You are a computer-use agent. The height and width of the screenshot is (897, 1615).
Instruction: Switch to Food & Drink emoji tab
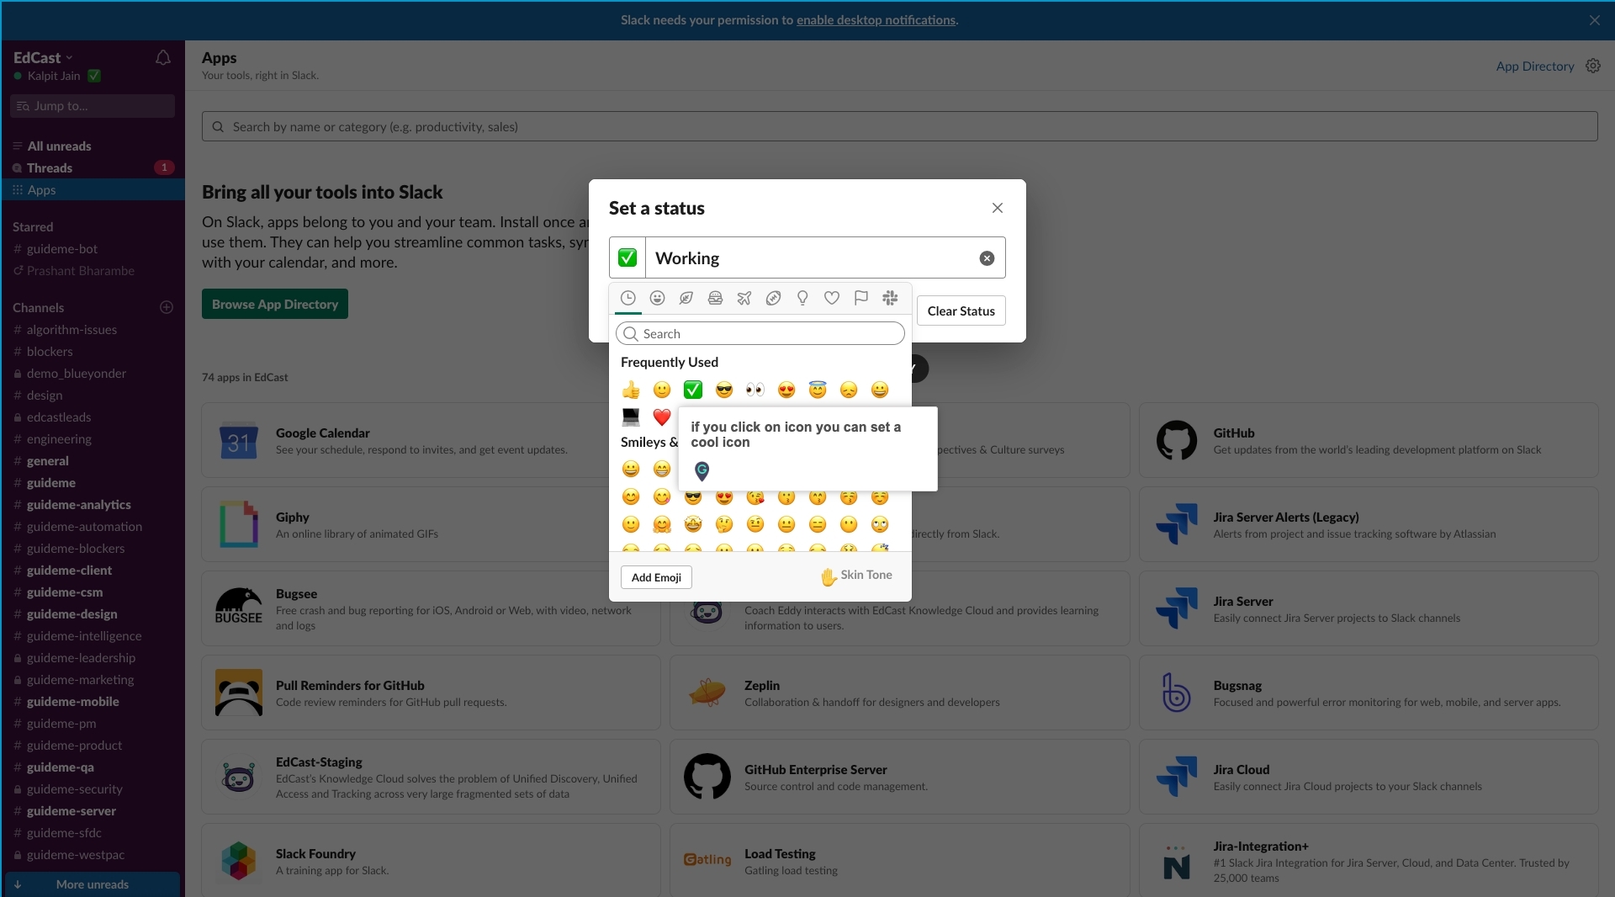715,298
